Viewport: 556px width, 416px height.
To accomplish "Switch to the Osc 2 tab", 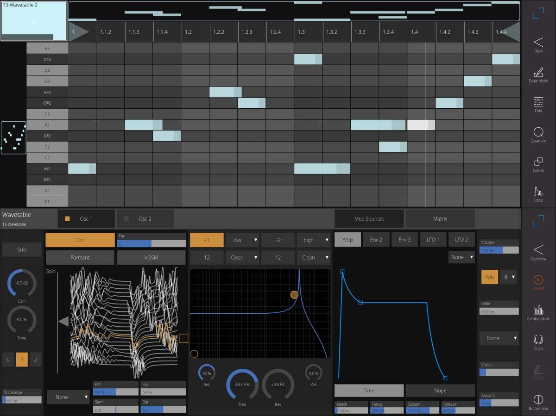I will coord(145,218).
